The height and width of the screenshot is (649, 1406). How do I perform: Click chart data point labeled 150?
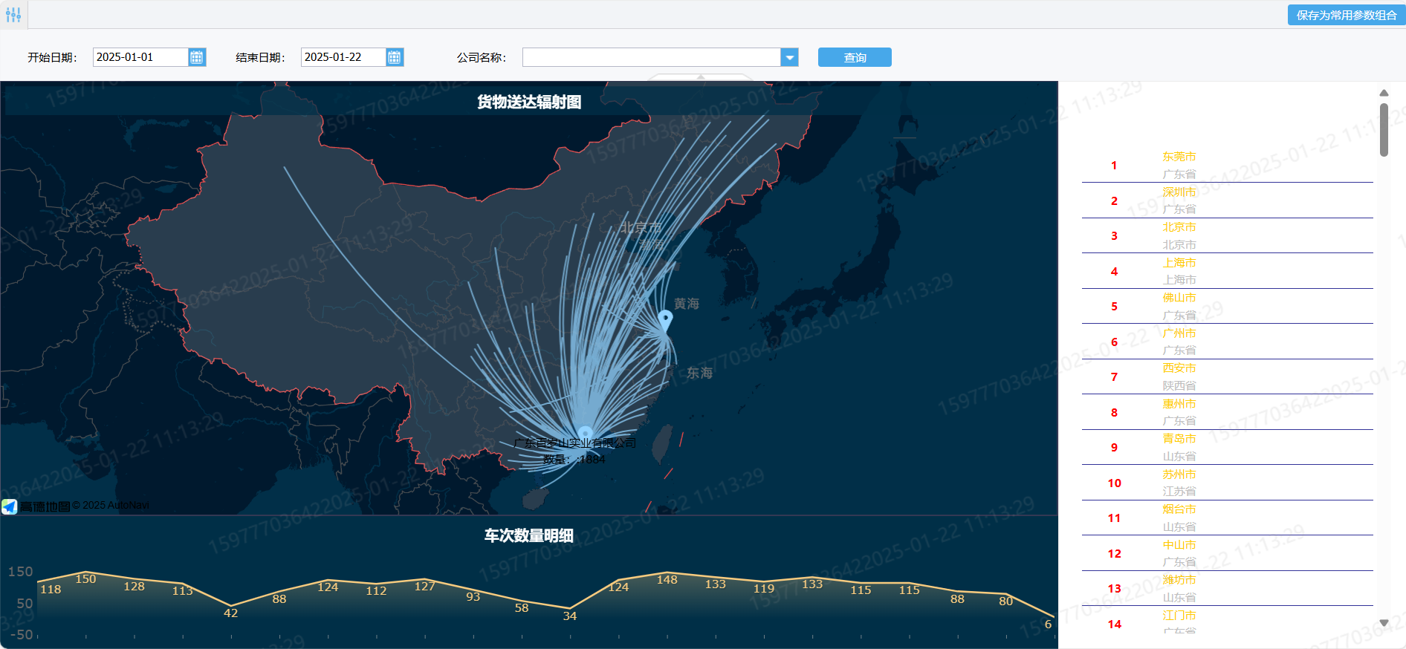click(85, 579)
